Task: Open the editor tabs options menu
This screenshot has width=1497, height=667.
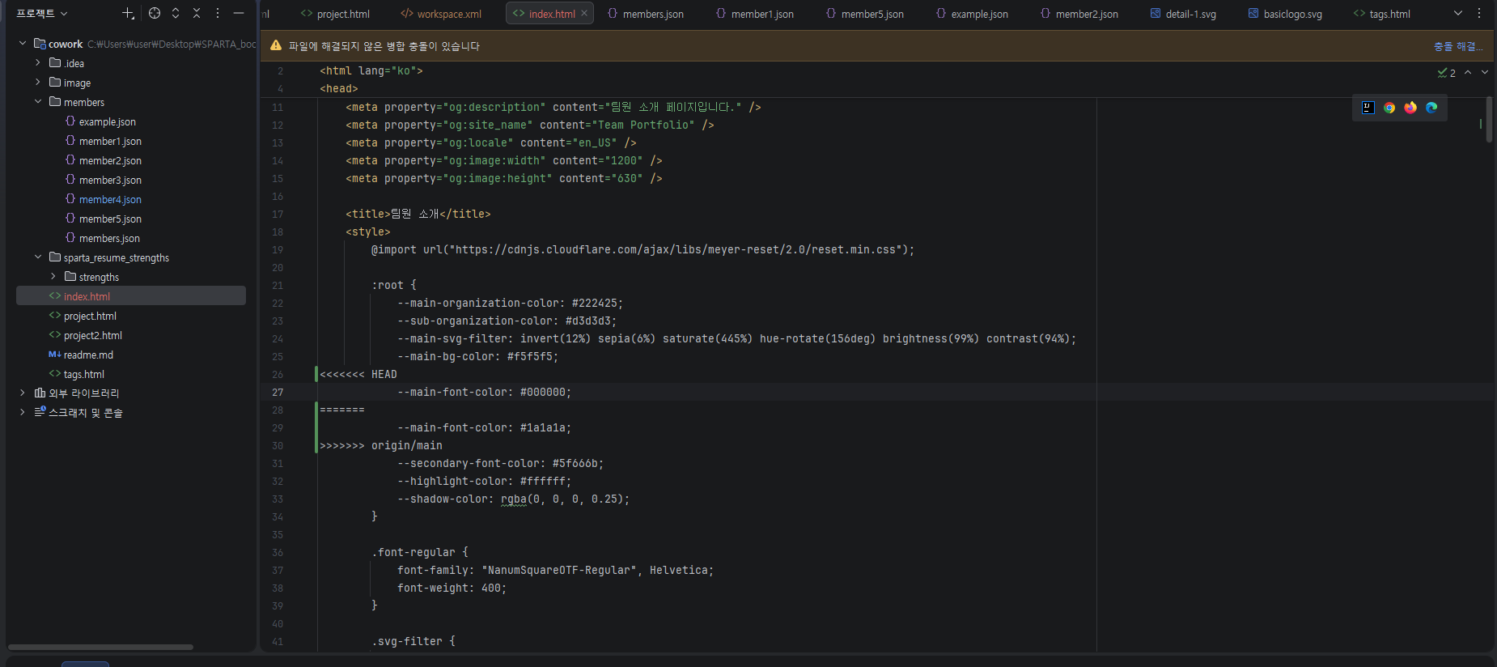Action: click(1479, 13)
